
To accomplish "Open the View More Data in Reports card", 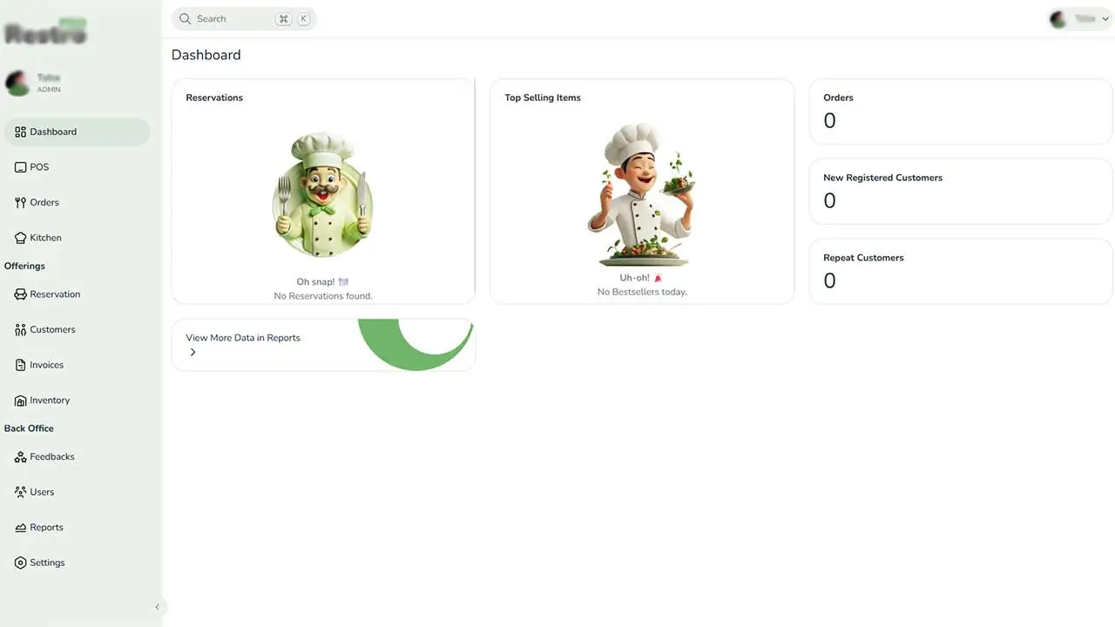I will coord(323,345).
